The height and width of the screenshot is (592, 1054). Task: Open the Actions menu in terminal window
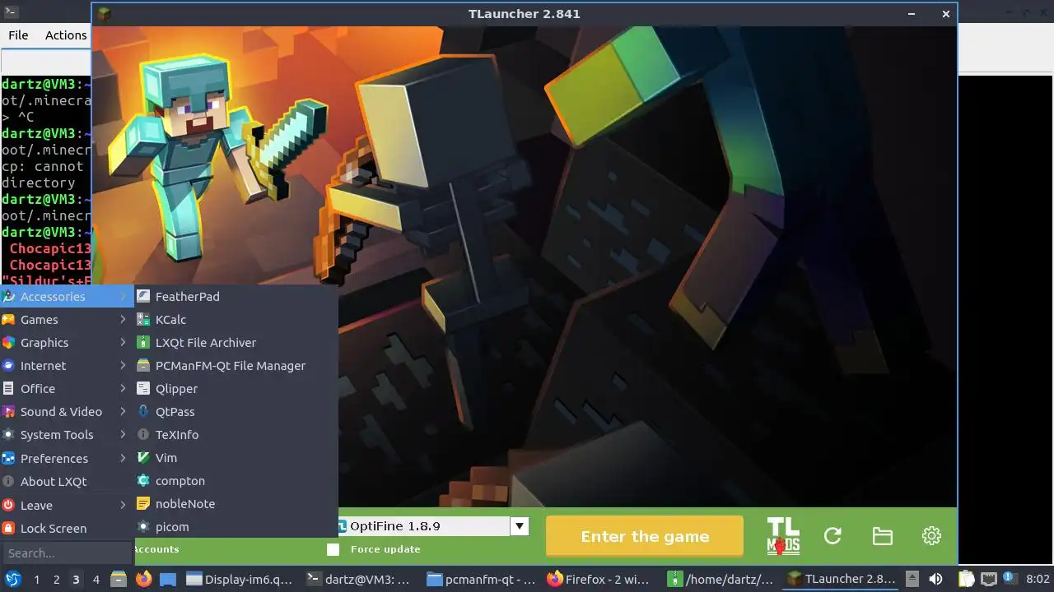click(66, 35)
